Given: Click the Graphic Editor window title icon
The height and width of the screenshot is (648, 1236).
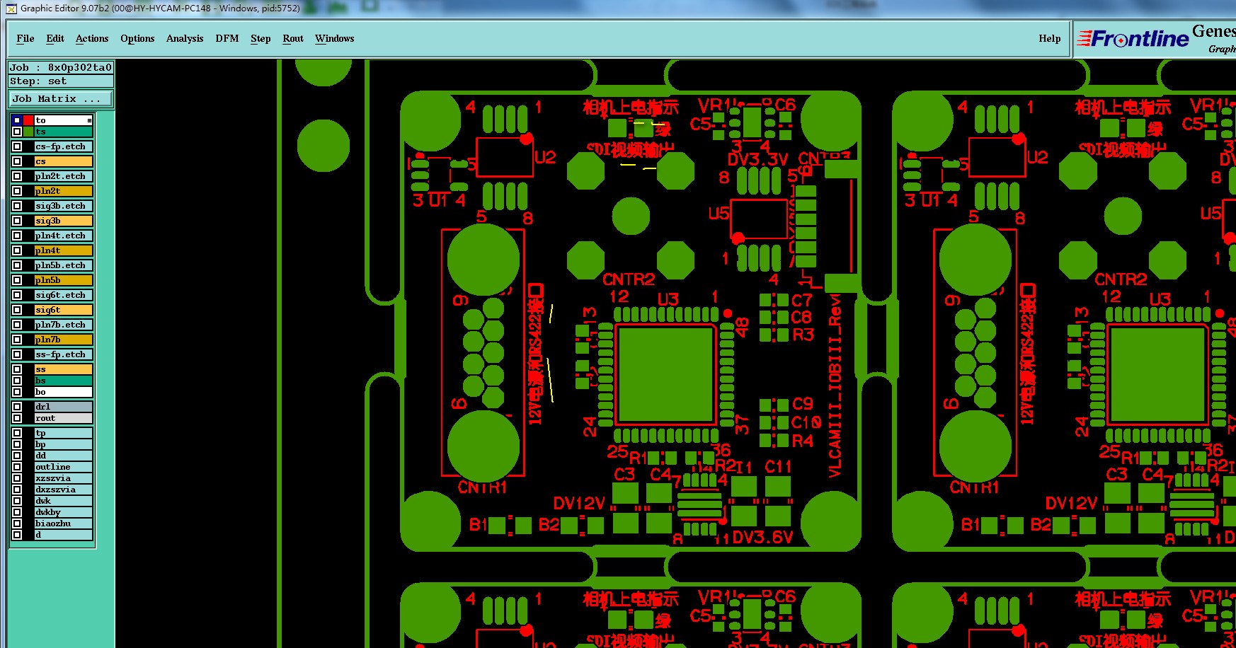Looking at the screenshot, I should pos(11,8).
